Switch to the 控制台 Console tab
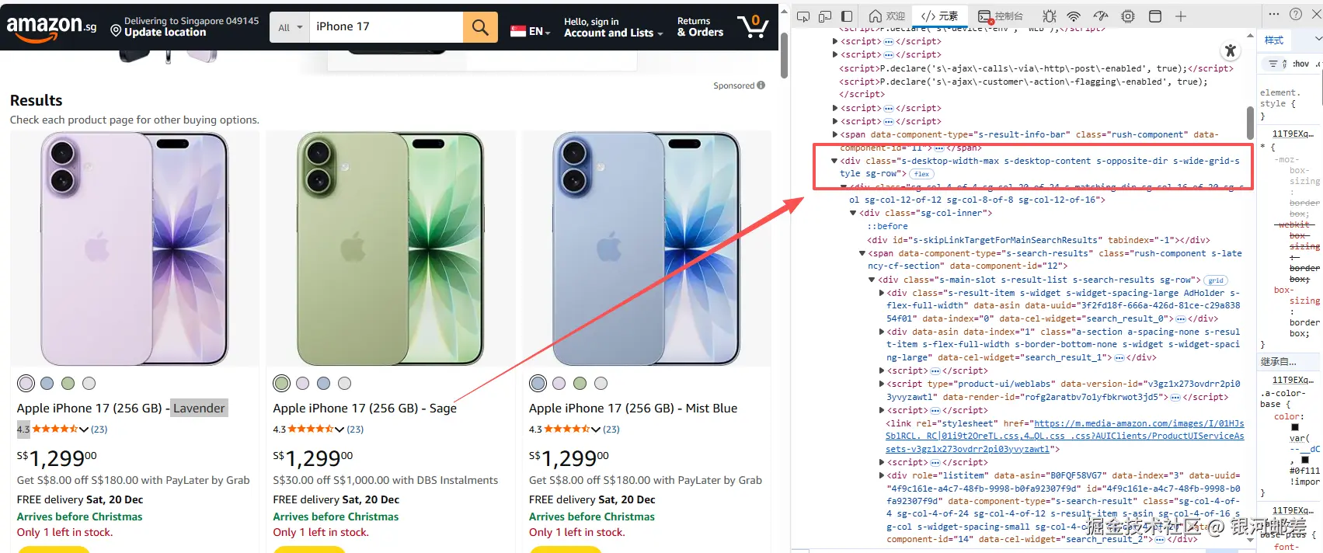 click(1001, 16)
